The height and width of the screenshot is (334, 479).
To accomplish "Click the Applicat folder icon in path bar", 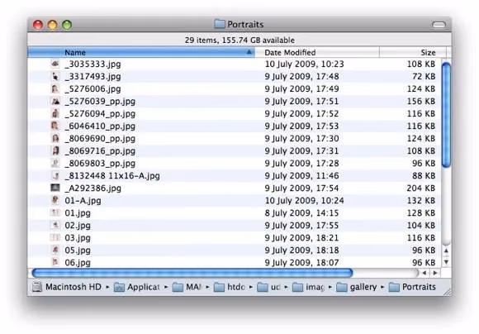I will (119, 287).
